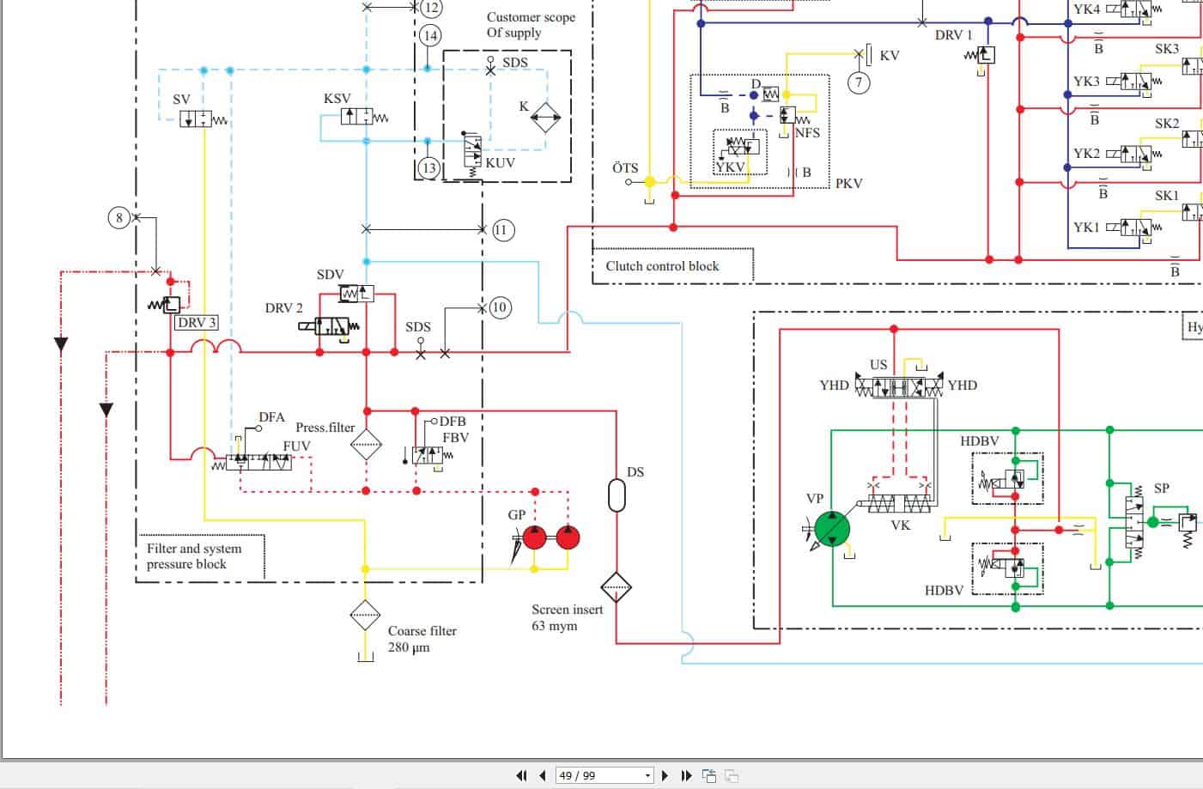Click the Filter and system pressure block label
1203x789 pixels.
pyautogui.click(x=194, y=556)
